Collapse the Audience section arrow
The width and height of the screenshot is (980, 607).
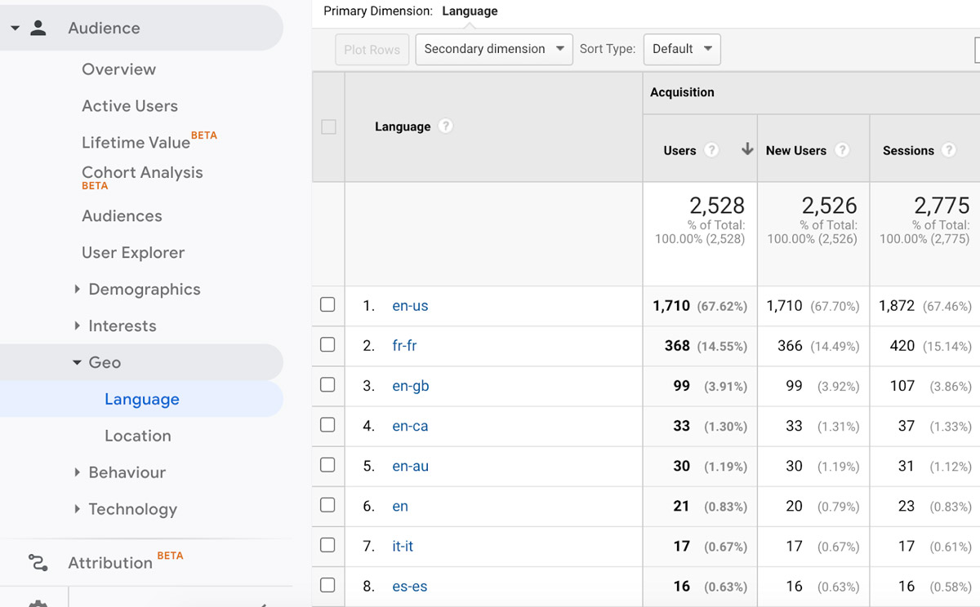[15, 28]
